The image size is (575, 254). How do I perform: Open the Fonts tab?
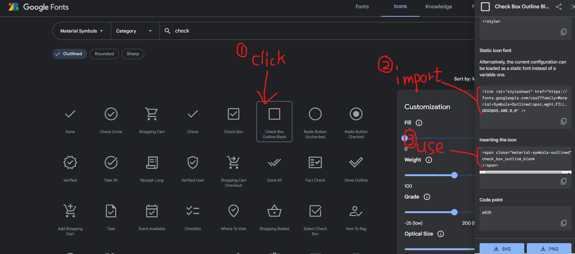click(362, 7)
